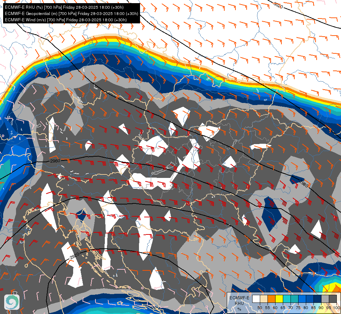Click the horizontal 2960 contour label at left

(55, 161)
